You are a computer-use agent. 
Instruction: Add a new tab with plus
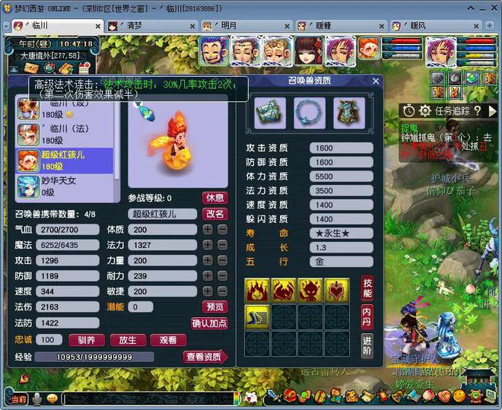tap(489, 26)
